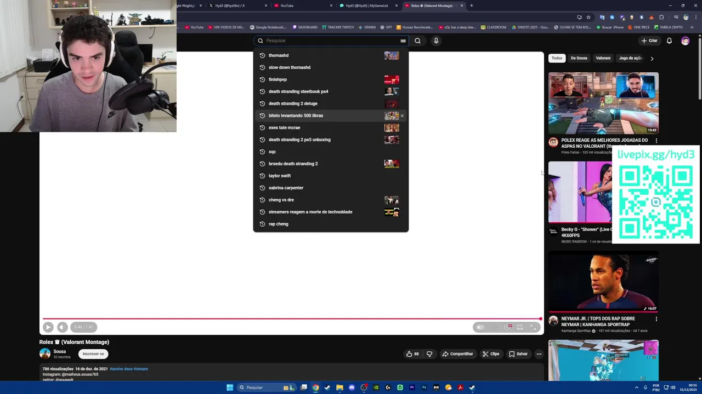Open 'TRACKER TWITCH' bookmark
The width and height of the screenshot is (702, 394).
point(338,27)
